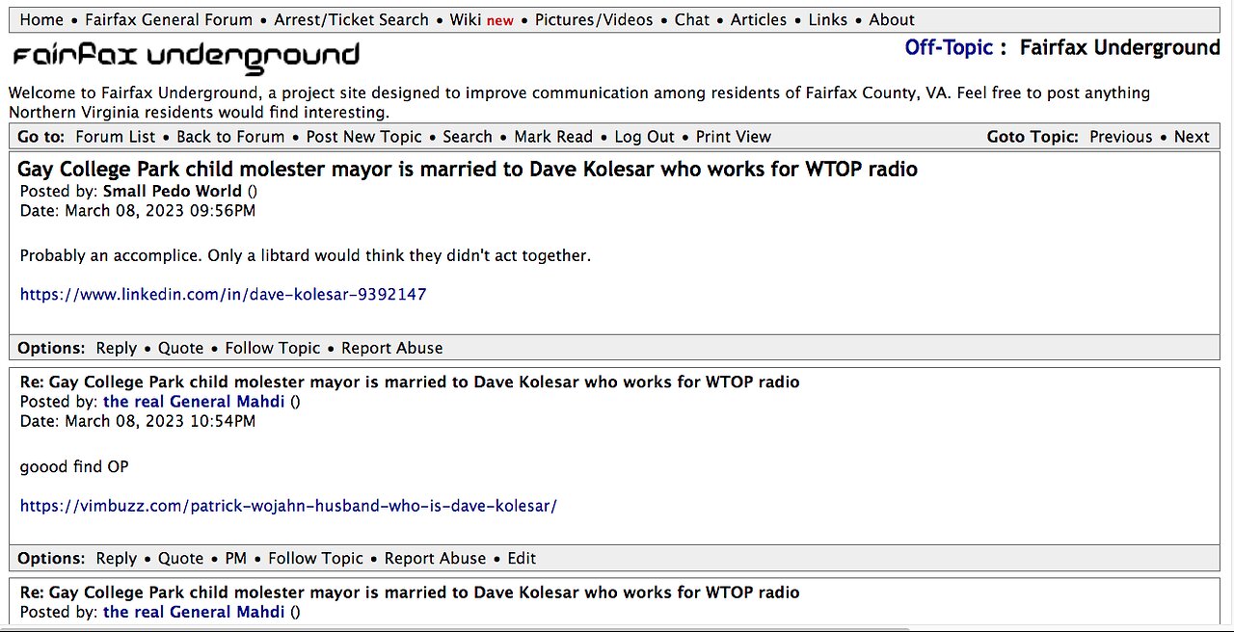1234x632 pixels.
Task: Open the linkedin.com profile link
Action: click(223, 294)
